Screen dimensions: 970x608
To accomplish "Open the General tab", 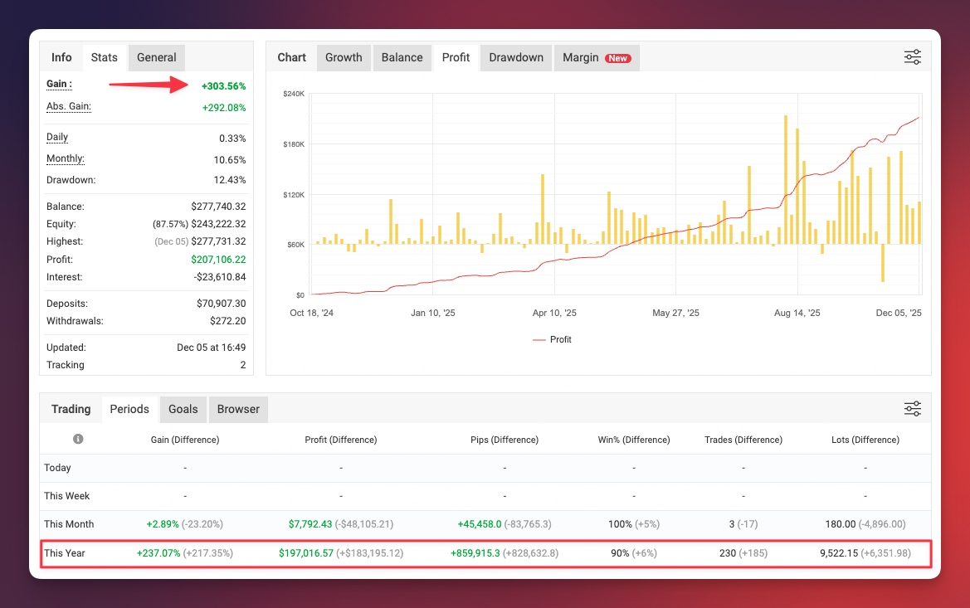I will click(x=156, y=57).
